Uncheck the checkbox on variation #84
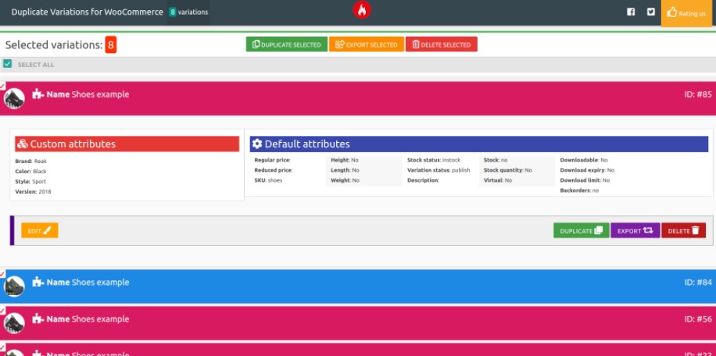The width and height of the screenshot is (716, 356). 2,274
